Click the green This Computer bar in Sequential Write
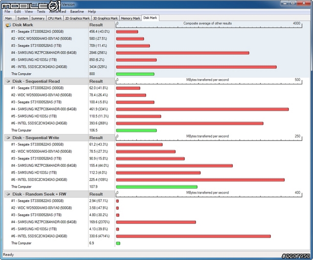The width and height of the screenshot is (313, 260). [156, 187]
